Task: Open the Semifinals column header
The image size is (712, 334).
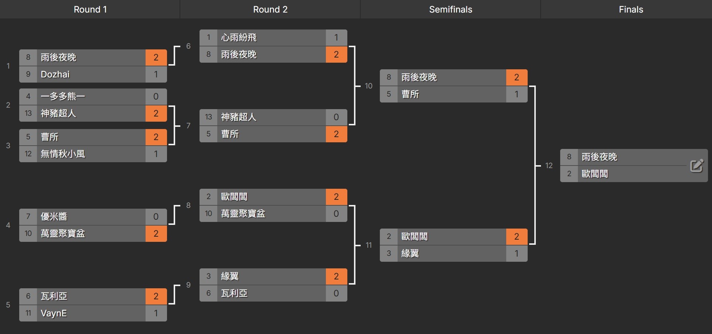Action: pyautogui.click(x=450, y=10)
